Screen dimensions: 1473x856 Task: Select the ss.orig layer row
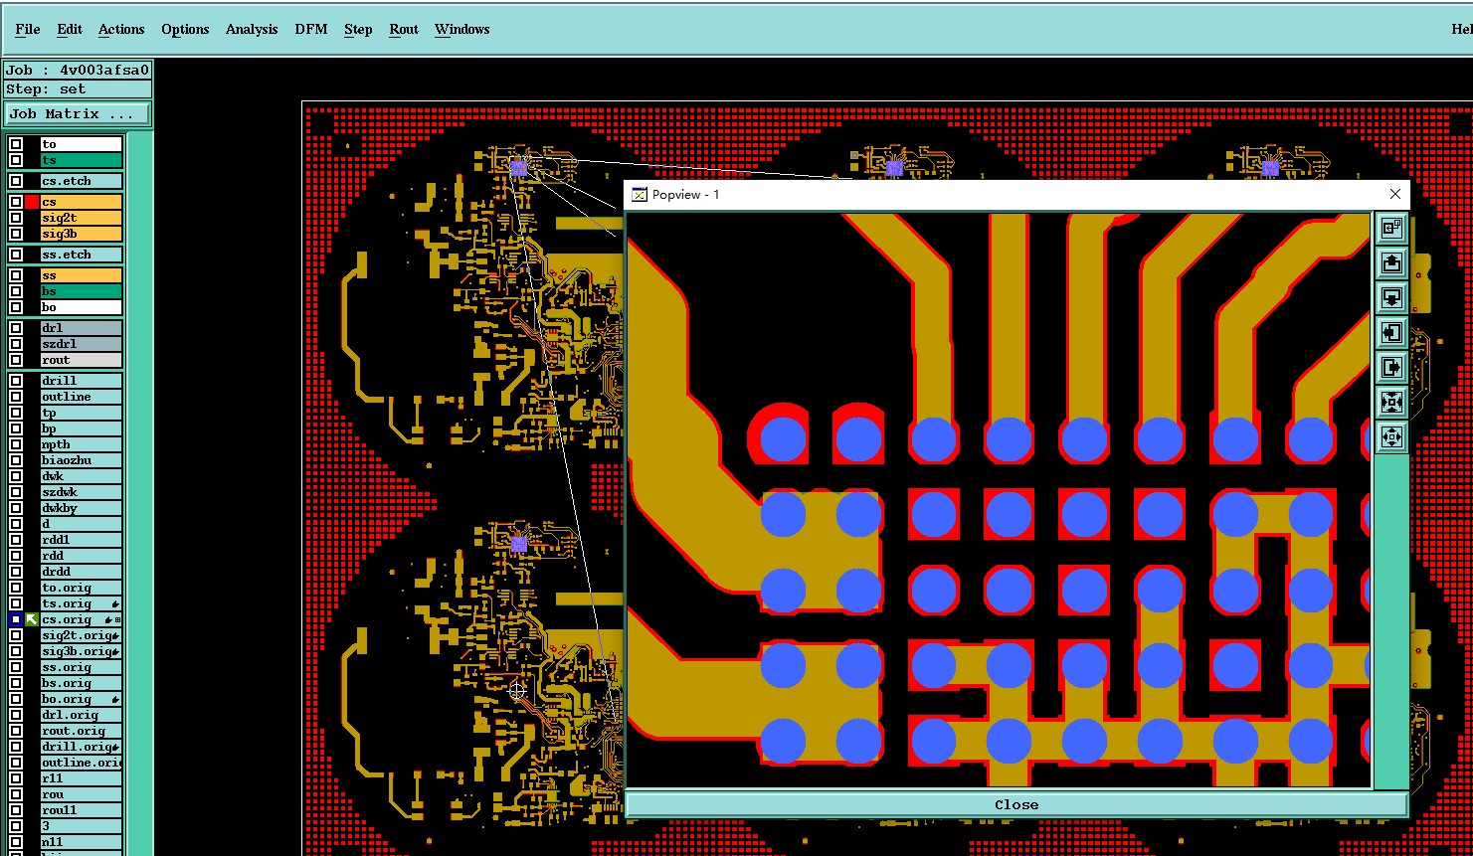81,667
